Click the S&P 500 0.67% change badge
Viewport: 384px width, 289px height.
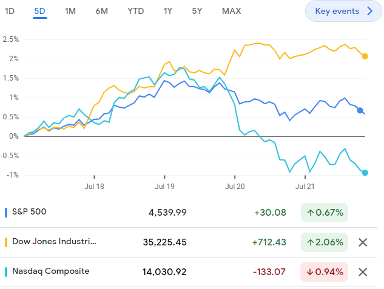[x=325, y=213]
